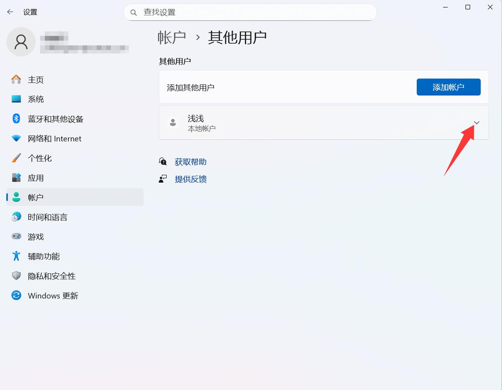Click the 帐户 breadcrumb in the header
The image size is (502, 390).
172,38
